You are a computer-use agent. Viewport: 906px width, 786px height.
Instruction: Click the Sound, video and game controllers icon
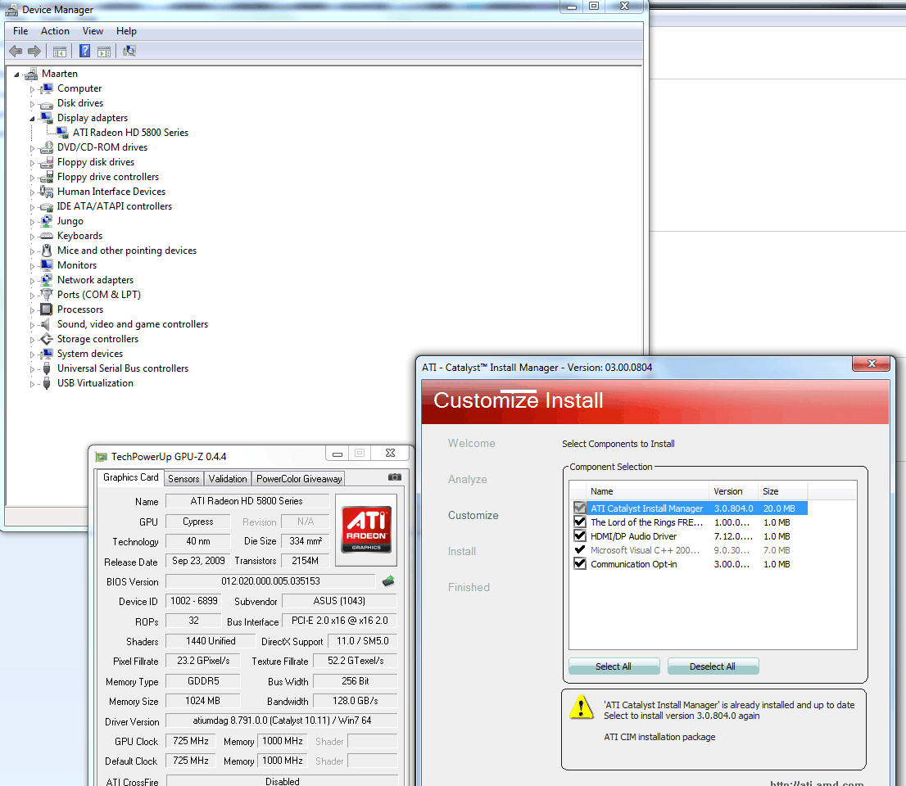click(46, 324)
